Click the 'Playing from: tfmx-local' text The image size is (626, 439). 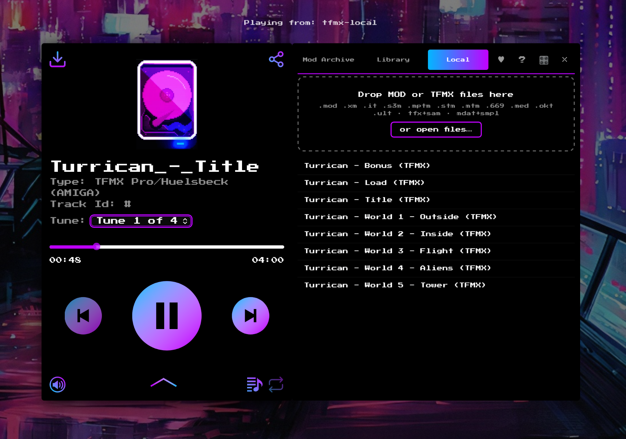pyautogui.click(x=310, y=23)
